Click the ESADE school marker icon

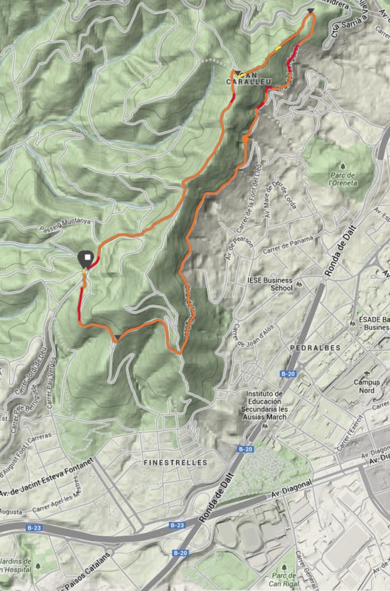click(x=353, y=323)
